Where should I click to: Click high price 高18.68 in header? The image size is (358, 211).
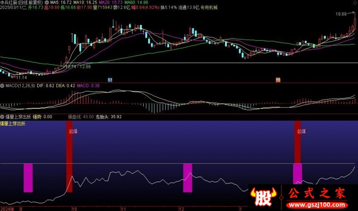(52, 8)
